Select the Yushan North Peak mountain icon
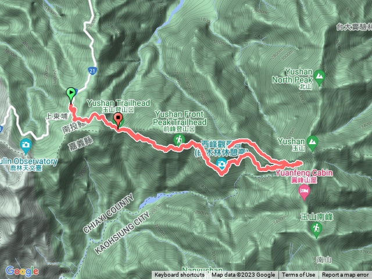Screen dimensions: 372x279 pos(319,77)
